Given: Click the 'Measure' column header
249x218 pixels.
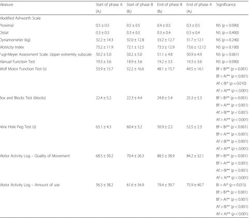Looking at the screenshot, I should click(6, 5).
